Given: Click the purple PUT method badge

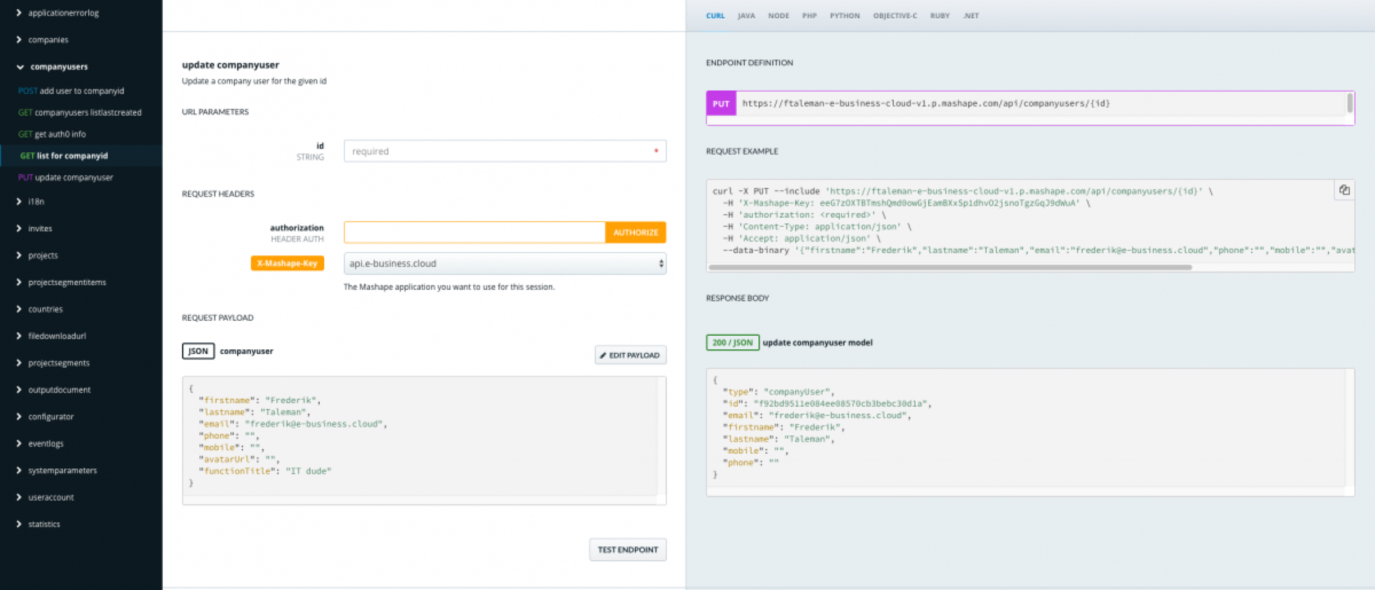Looking at the screenshot, I should 721,104.
